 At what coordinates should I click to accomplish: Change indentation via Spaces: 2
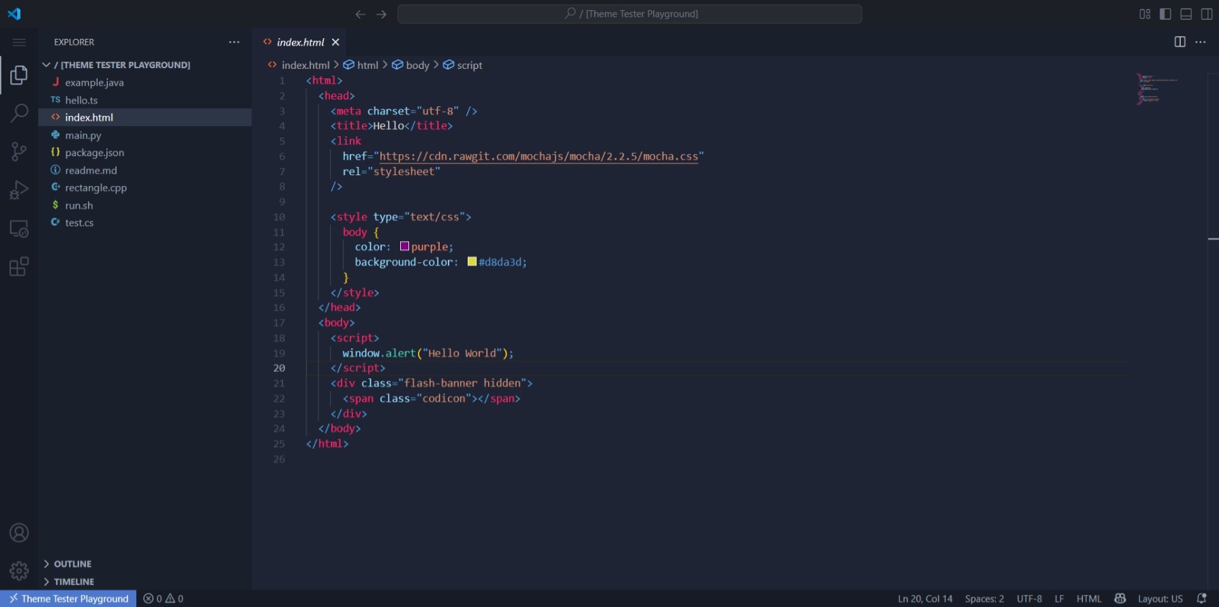[984, 599]
